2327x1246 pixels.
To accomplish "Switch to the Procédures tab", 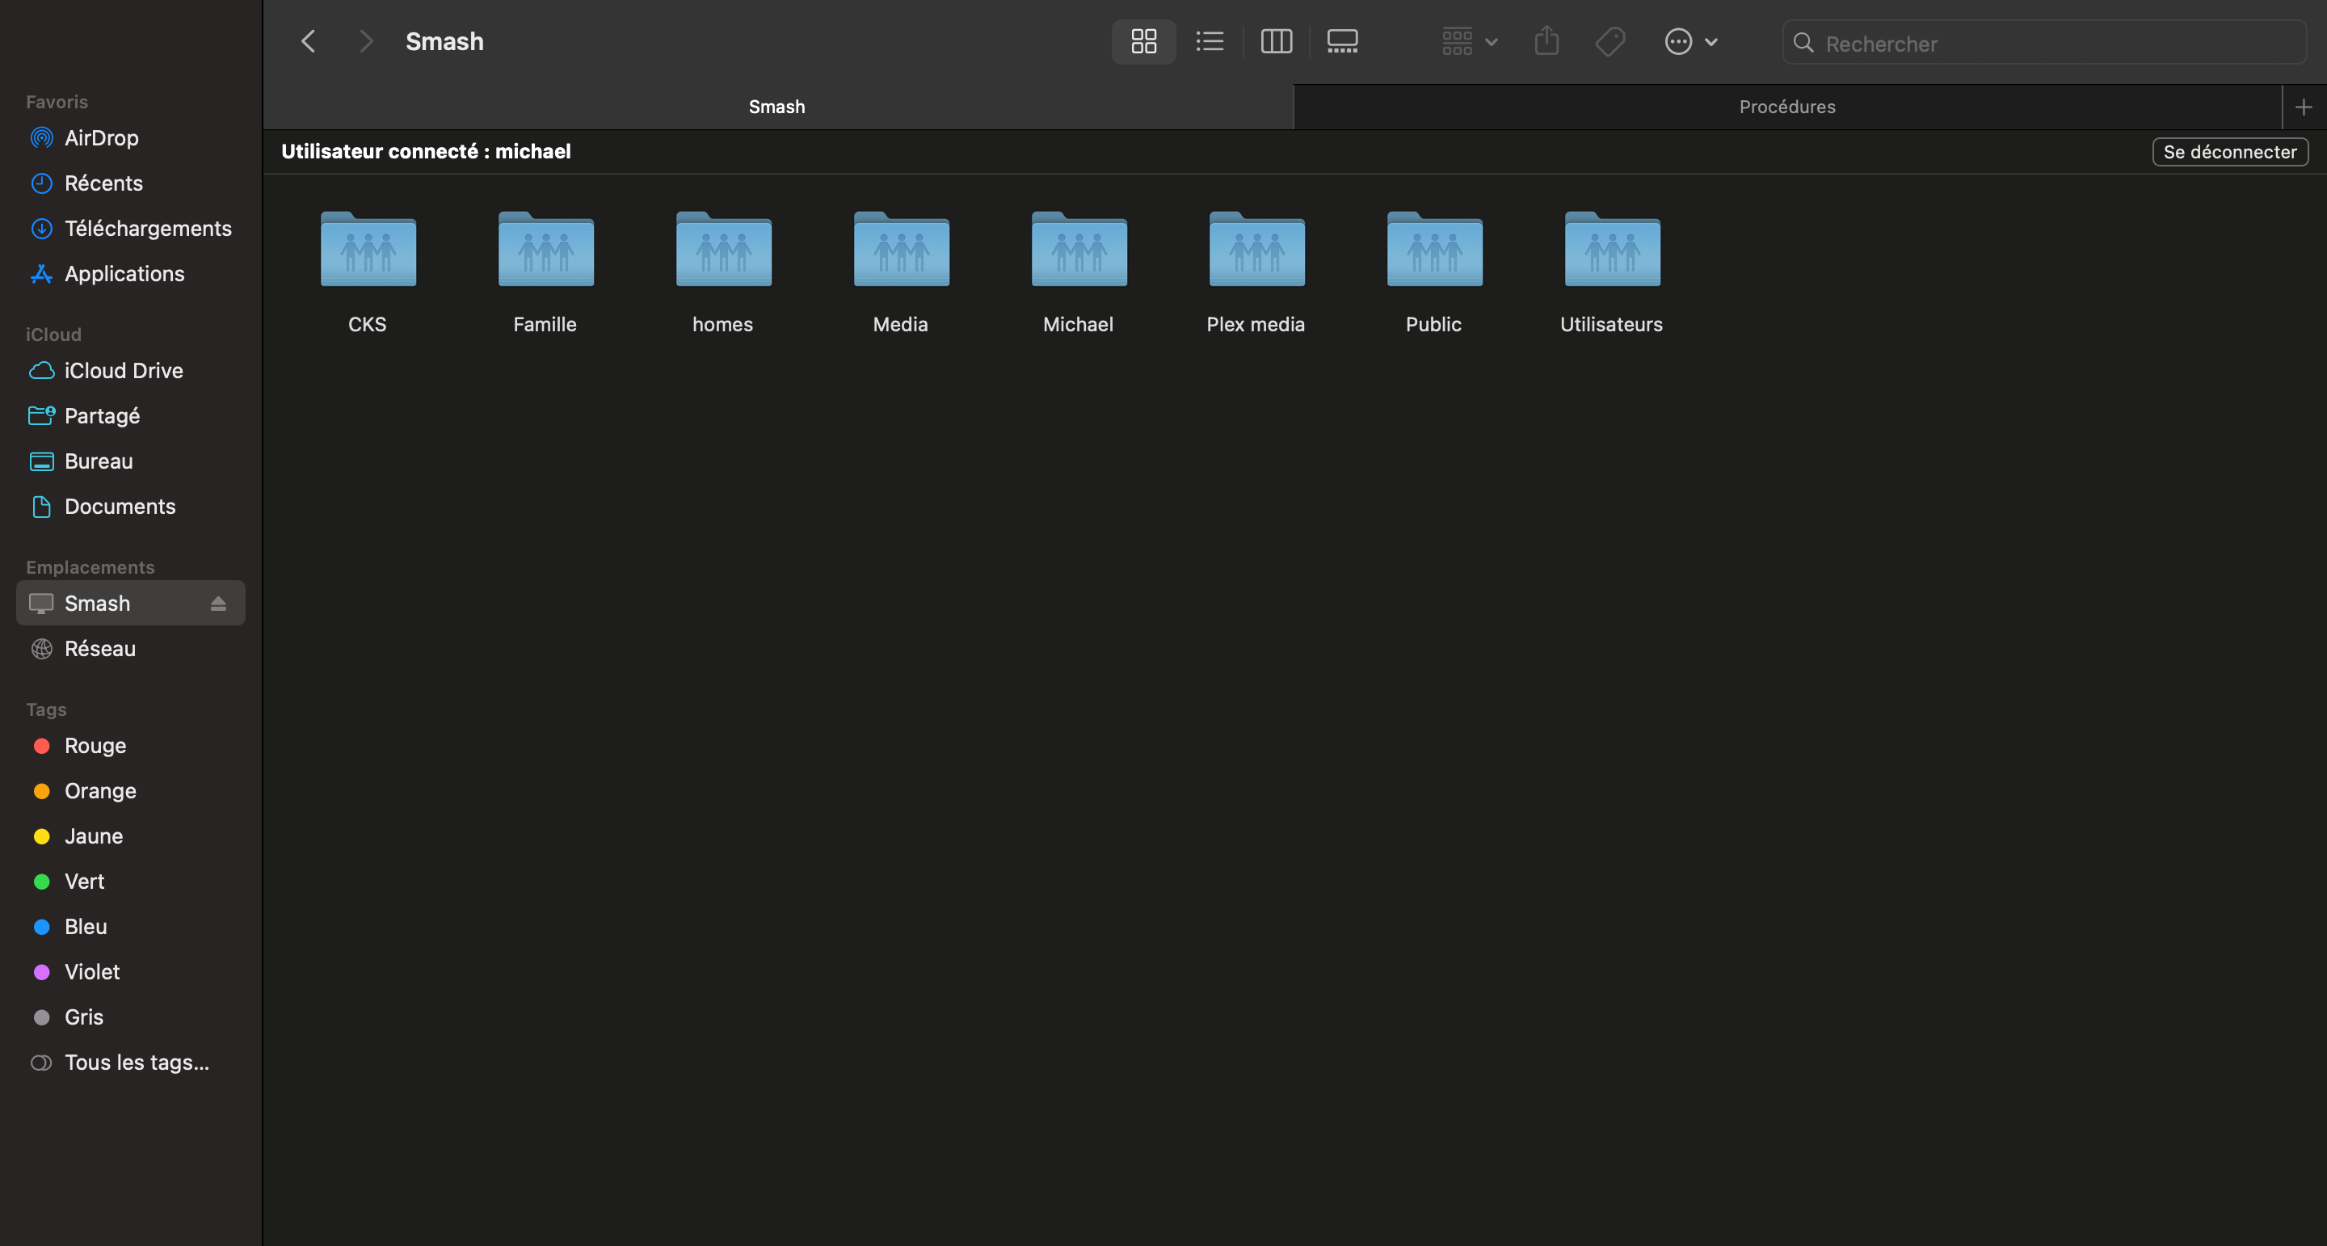I will point(1786,107).
